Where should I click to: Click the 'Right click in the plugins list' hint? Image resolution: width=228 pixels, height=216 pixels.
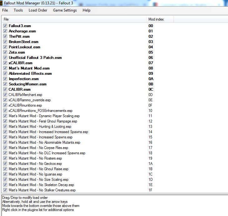38,210
